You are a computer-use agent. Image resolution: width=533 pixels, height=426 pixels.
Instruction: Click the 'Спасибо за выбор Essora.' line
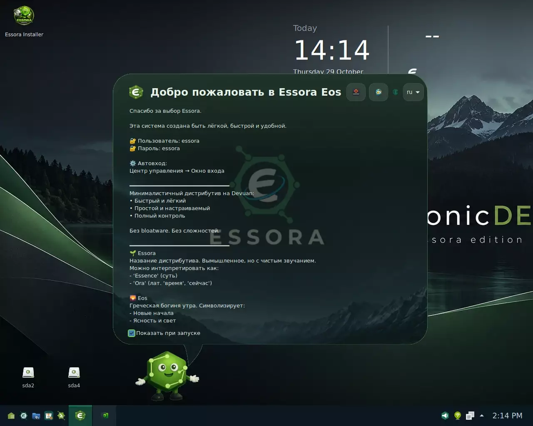[165, 111]
